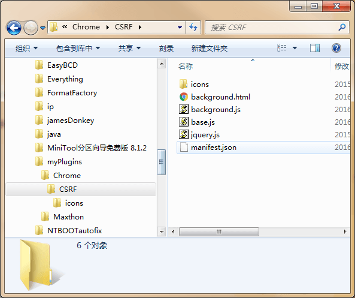Open the 包含到库中 menu
The width and height of the screenshot is (355, 298).
(x=78, y=48)
